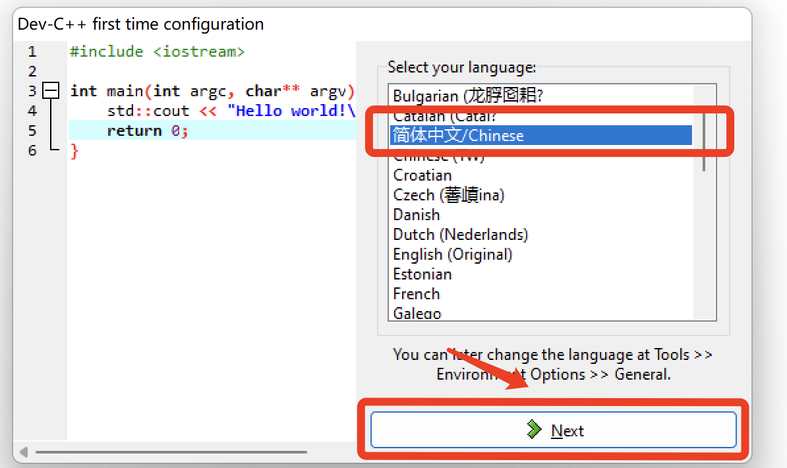Click the left arrow of the horizontal scrollbar
Image resolution: width=787 pixels, height=468 pixels.
22,453
